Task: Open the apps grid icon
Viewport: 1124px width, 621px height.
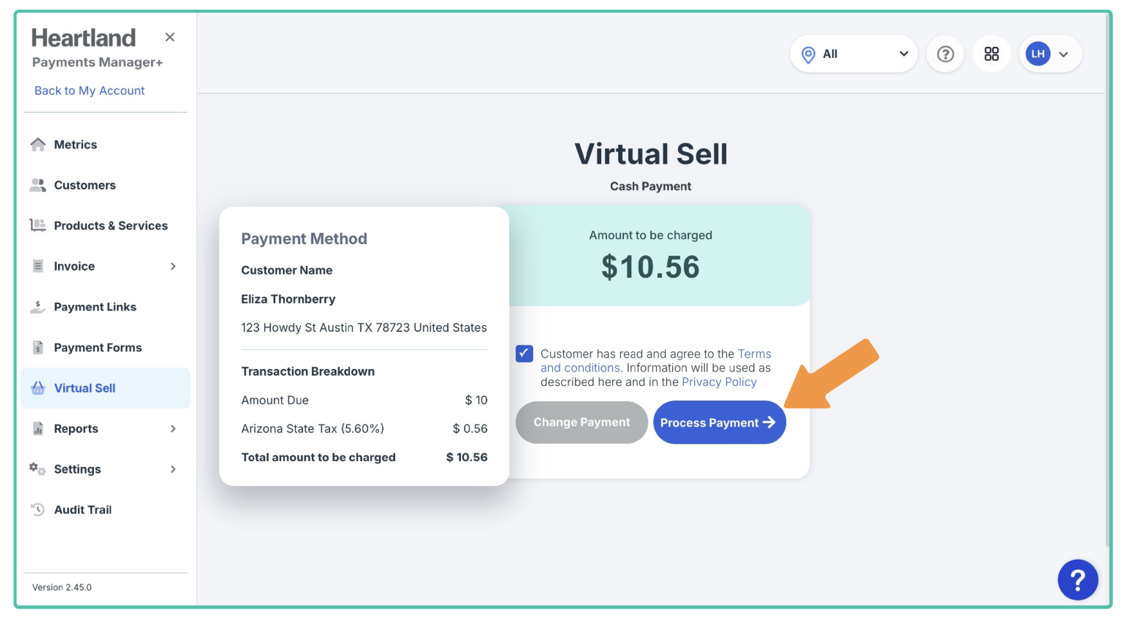Action: point(991,54)
